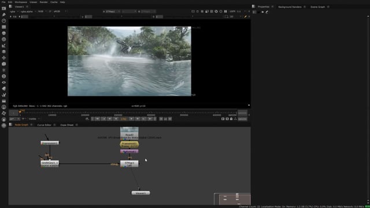
Task: Click the frame range sync icon left of playback
Action: pyautogui.click(x=87, y=119)
